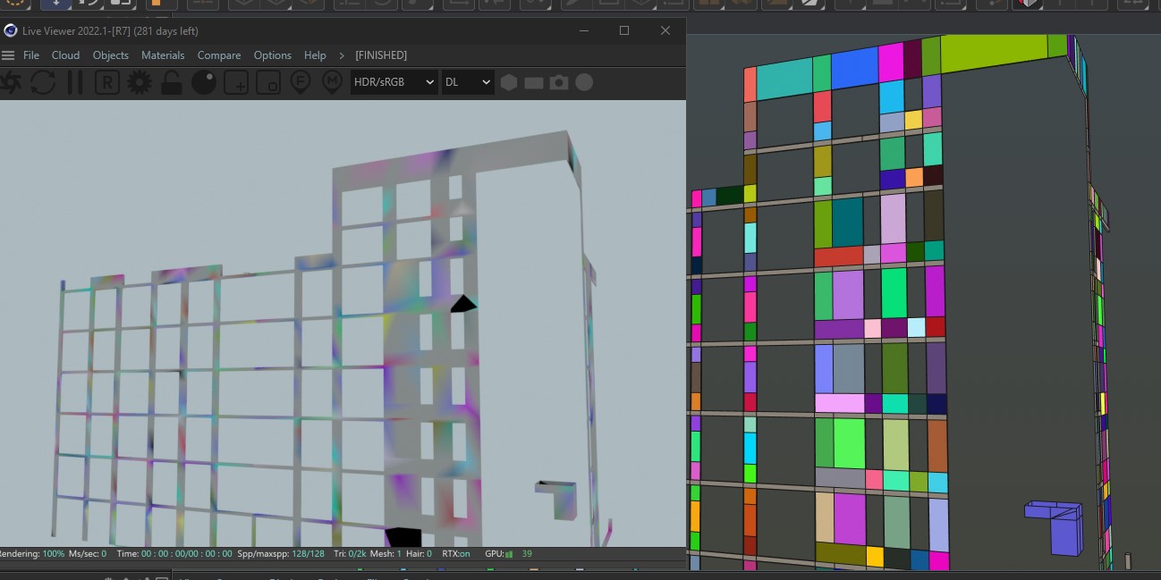Open the HDR/sRGB color space dropdown
Screen dimensions: 1161x580
tap(394, 82)
